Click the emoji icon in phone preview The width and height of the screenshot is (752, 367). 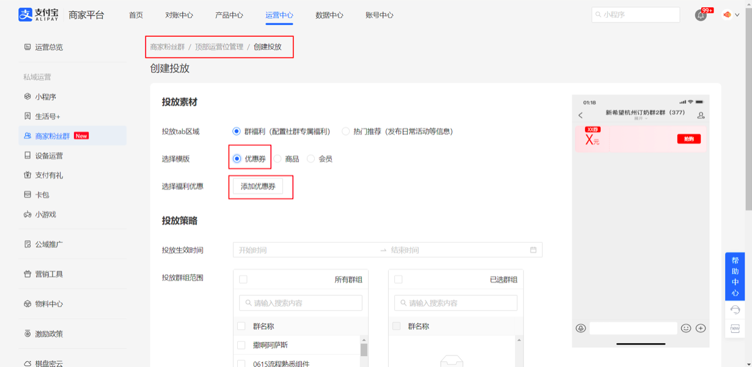click(x=686, y=328)
